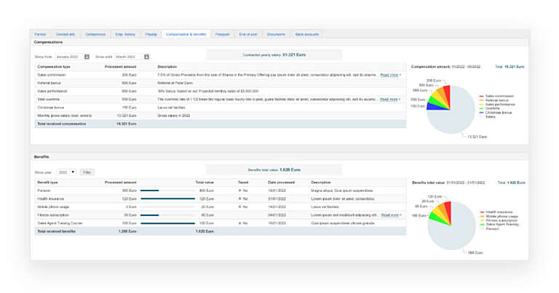The width and height of the screenshot is (559, 293).
Task: Select the Health insurance benefit row label
Action: [51, 198]
